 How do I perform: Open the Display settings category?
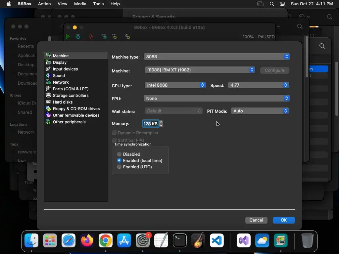[x=76, y=63]
